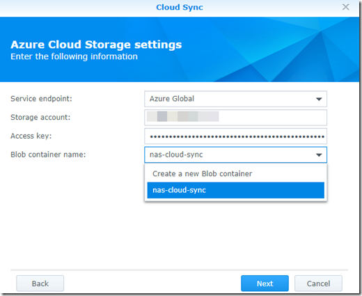Select nas-cloud-sync in the dropdown list

pos(235,190)
